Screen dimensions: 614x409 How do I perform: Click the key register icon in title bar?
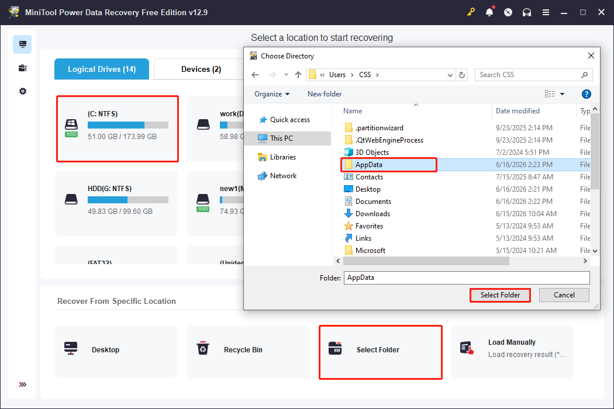pos(471,12)
